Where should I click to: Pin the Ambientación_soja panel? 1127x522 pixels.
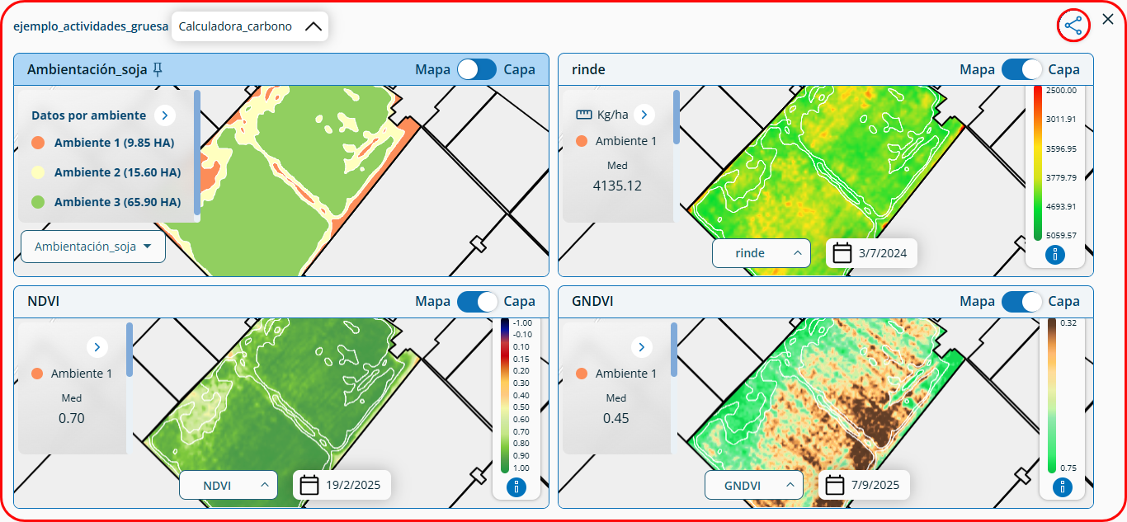pyautogui.click(x=158, y=69)
